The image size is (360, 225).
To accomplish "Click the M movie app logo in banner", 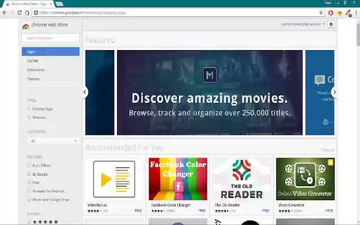I will [210, 75].
